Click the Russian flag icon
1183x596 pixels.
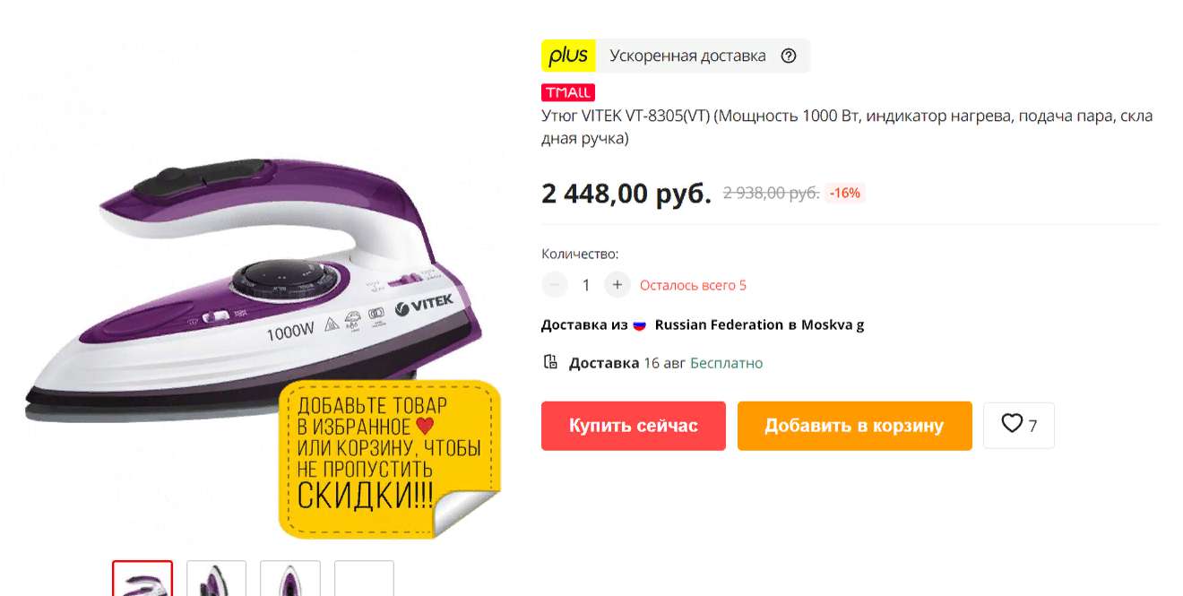click(x=640, y=325)
